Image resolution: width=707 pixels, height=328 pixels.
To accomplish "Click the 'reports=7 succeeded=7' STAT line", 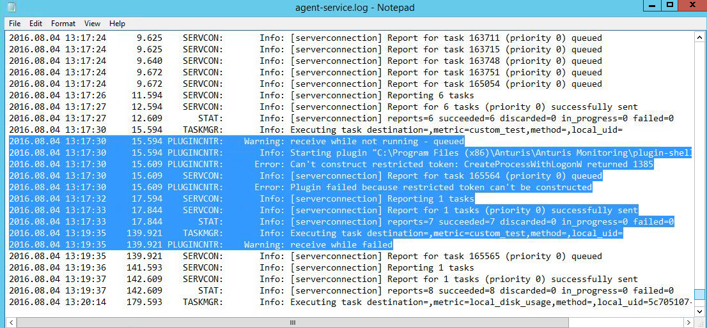I will 341,221.
